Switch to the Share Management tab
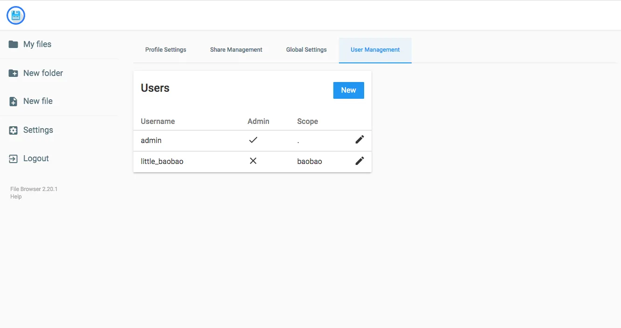The width and height of the screenshot is (621, 328). click(x=236, y=50)
